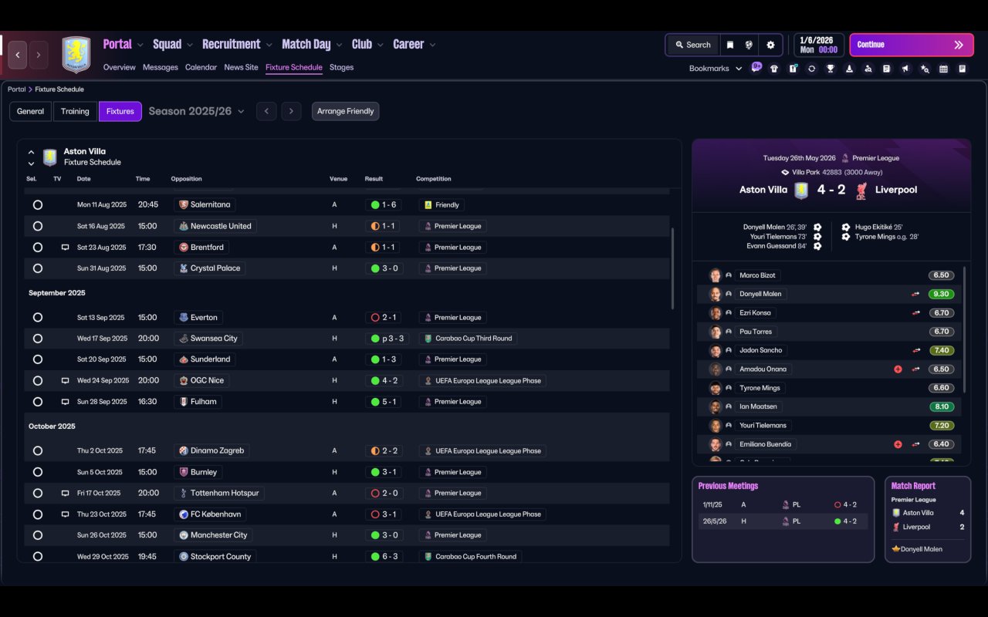Go back using the left navigation arrow

[18, 55]
